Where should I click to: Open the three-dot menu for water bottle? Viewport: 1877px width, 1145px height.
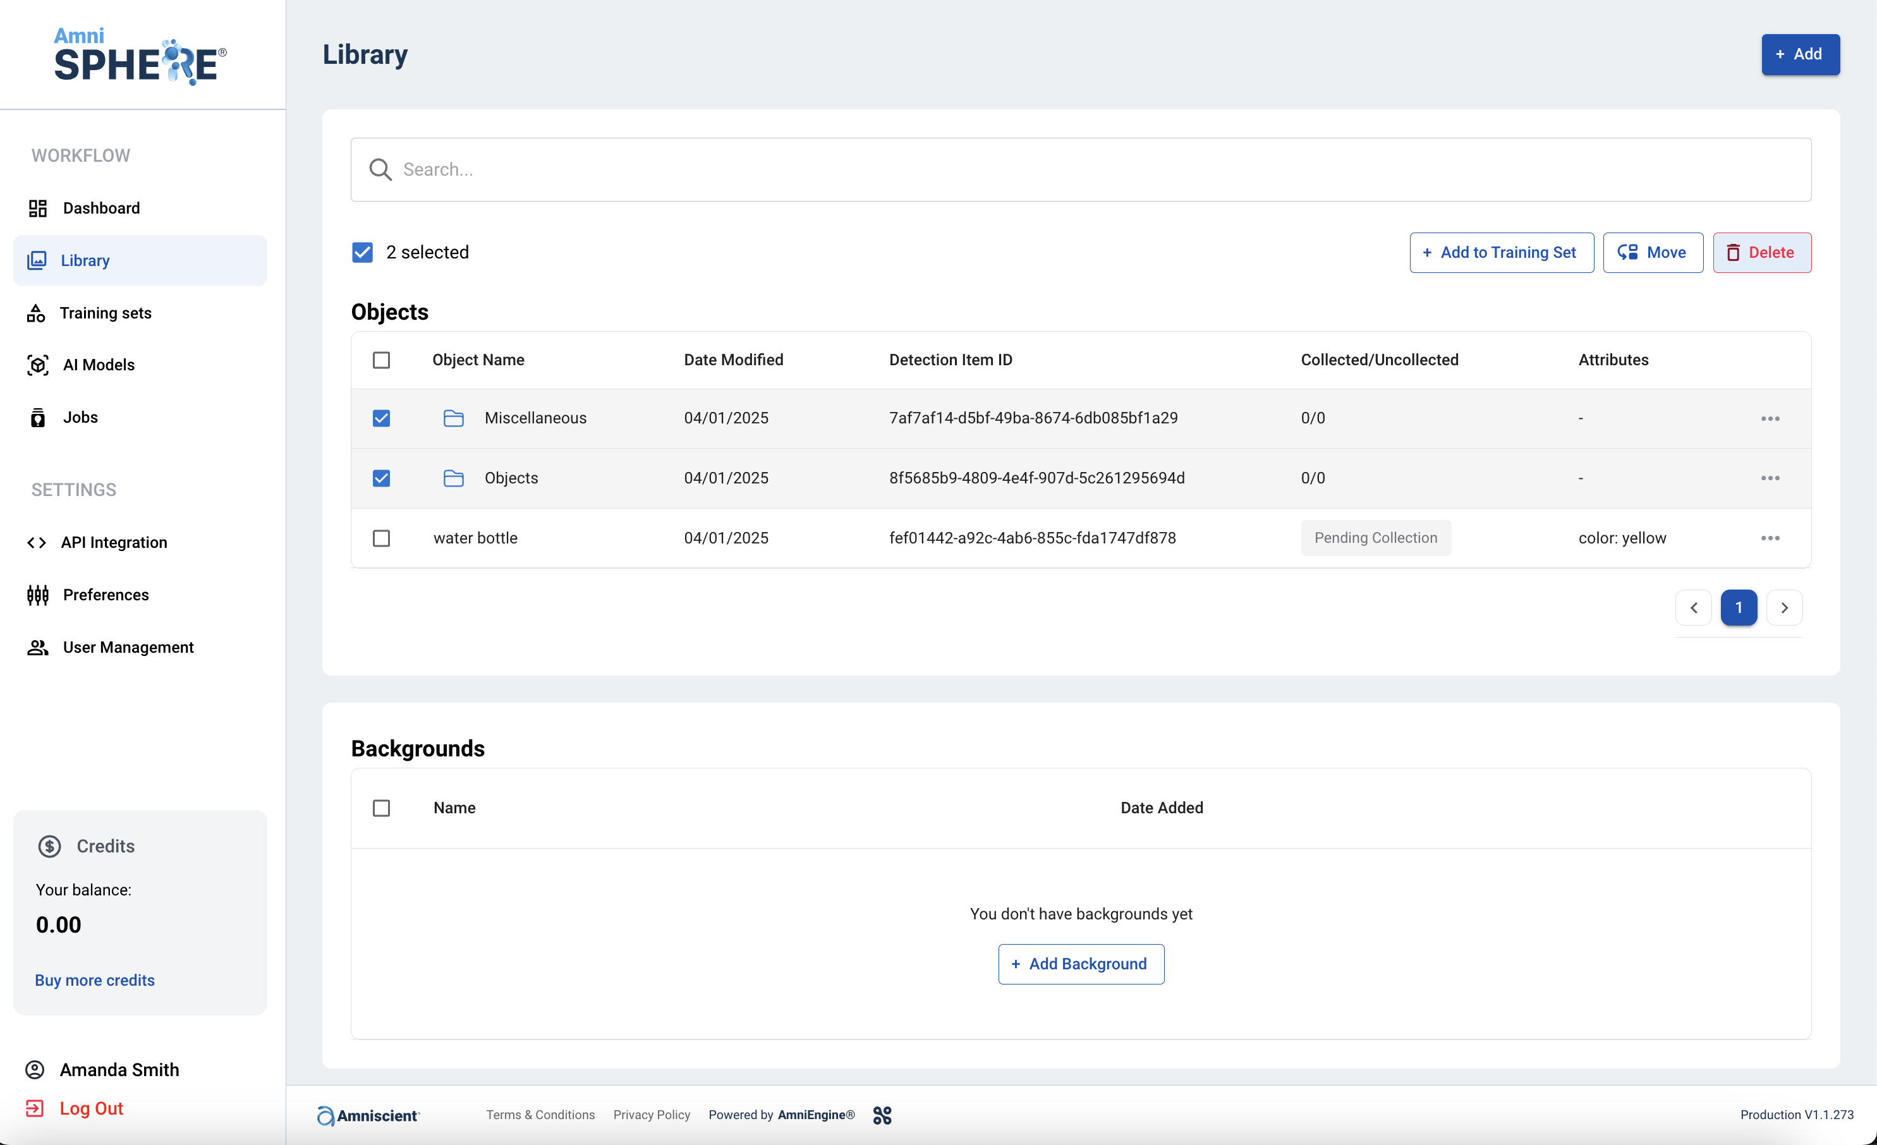click(1770, 538)
